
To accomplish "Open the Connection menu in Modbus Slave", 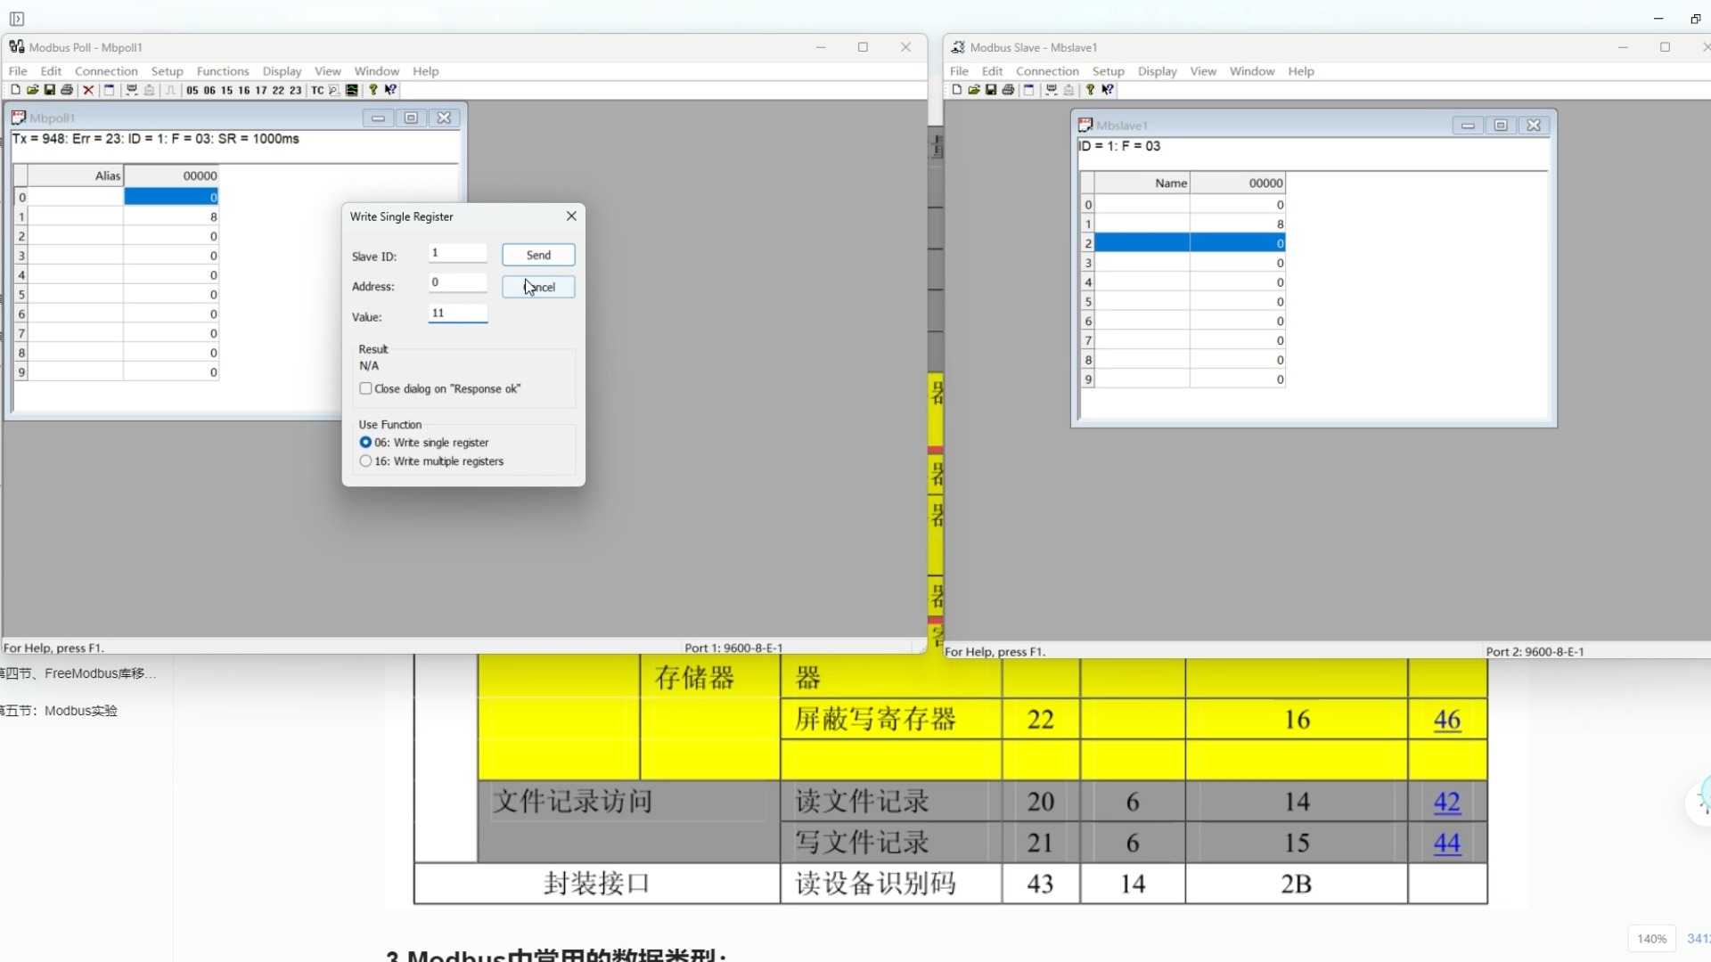I will pyautogui.click(x=1047, y=71).
